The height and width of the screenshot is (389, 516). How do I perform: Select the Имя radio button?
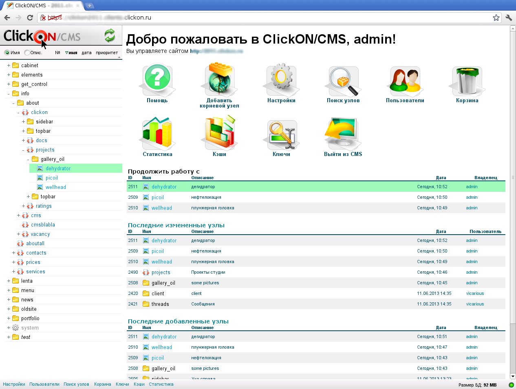pyautogui.click(x=7, y=53)
